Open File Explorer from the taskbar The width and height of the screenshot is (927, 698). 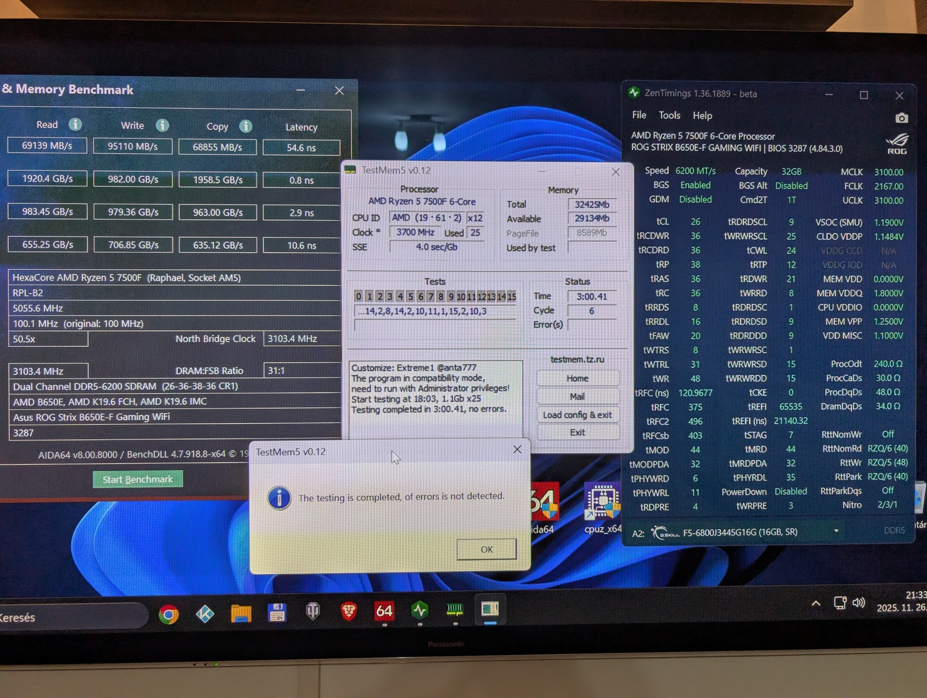[x=241, y=613]
